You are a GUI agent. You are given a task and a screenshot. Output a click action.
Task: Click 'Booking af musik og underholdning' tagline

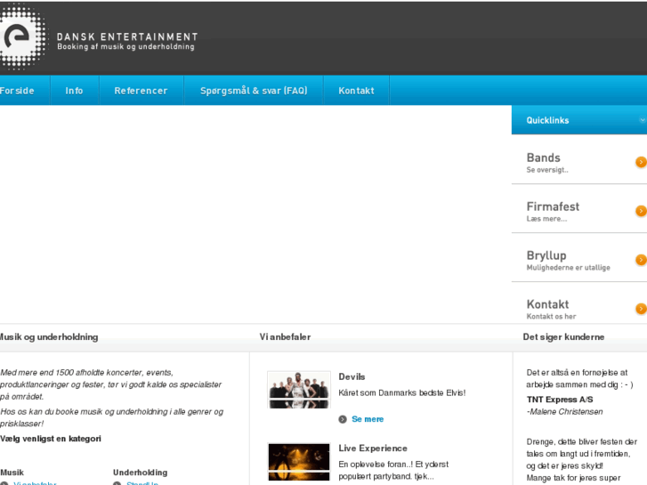125,46
